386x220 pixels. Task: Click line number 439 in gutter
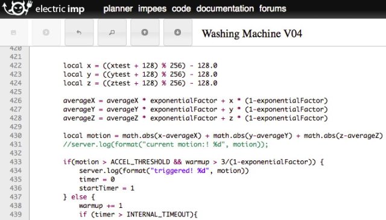coord(16,215)
